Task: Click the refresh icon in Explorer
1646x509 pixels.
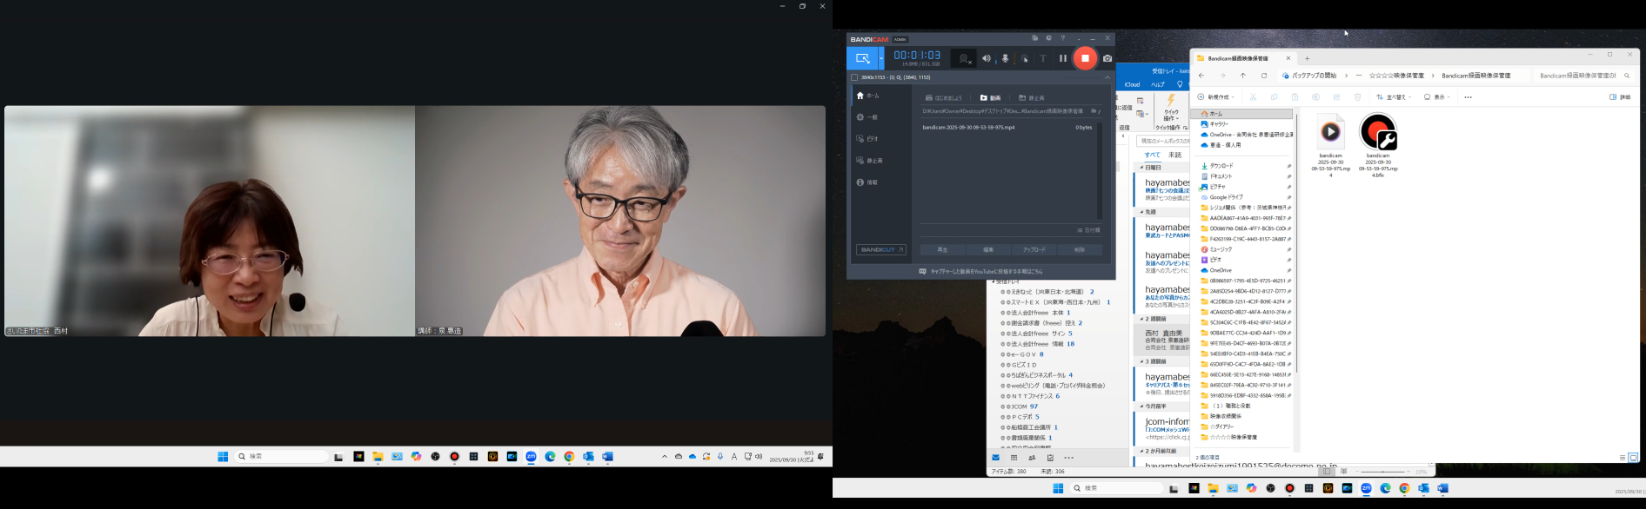Action: tap(1264, 76)
